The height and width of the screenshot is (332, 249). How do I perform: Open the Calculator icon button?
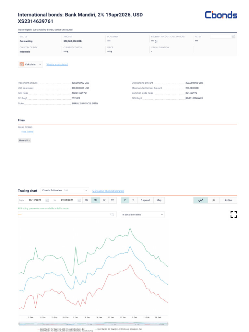pos(22,65)
